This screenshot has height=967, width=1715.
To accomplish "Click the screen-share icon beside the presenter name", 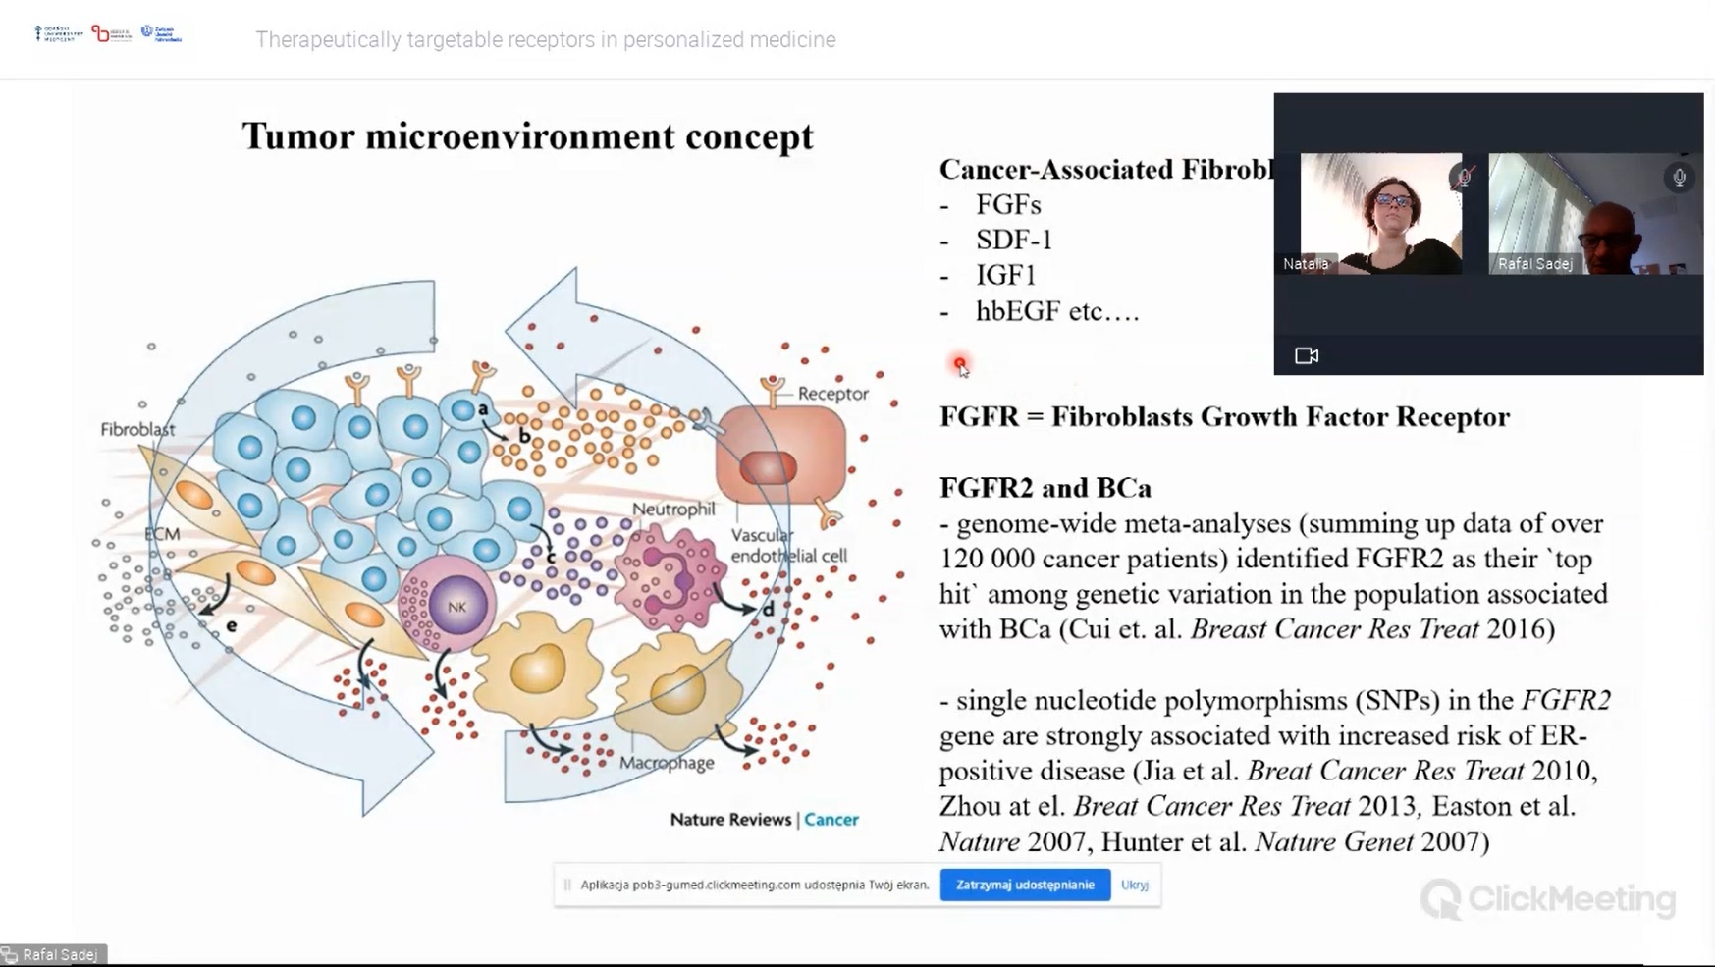I will click(x=10, y=954).
